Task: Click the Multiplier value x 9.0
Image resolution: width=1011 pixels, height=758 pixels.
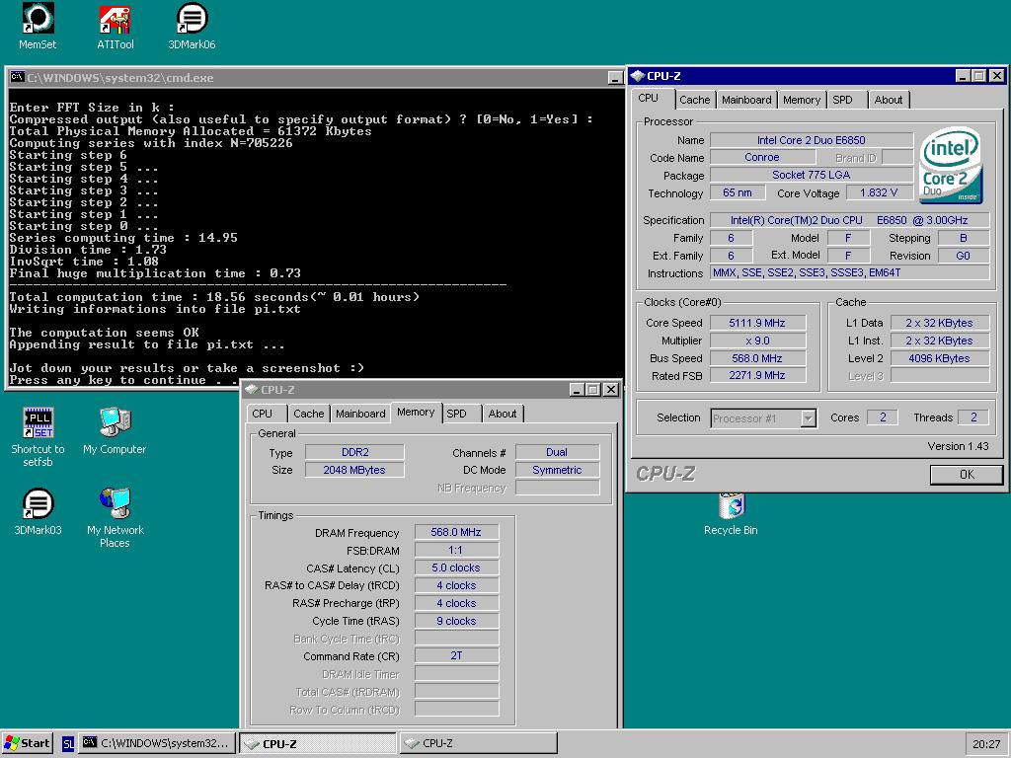Action: 757,341
